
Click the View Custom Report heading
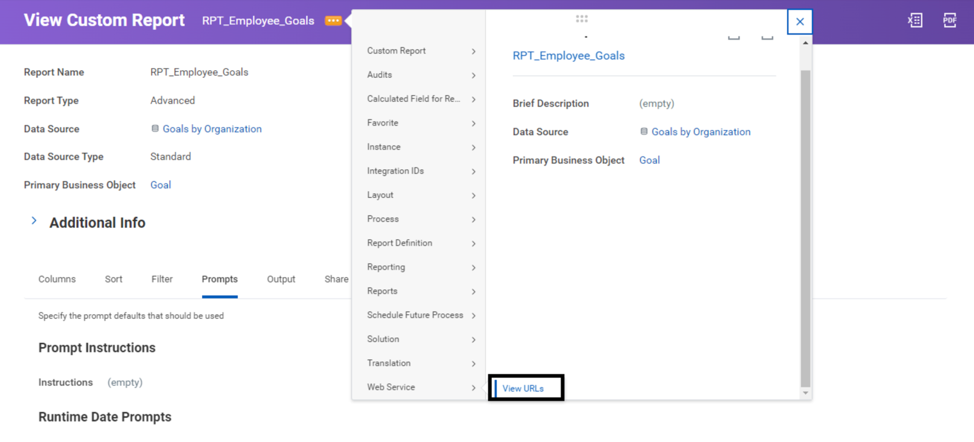click(x=104, y=20)
